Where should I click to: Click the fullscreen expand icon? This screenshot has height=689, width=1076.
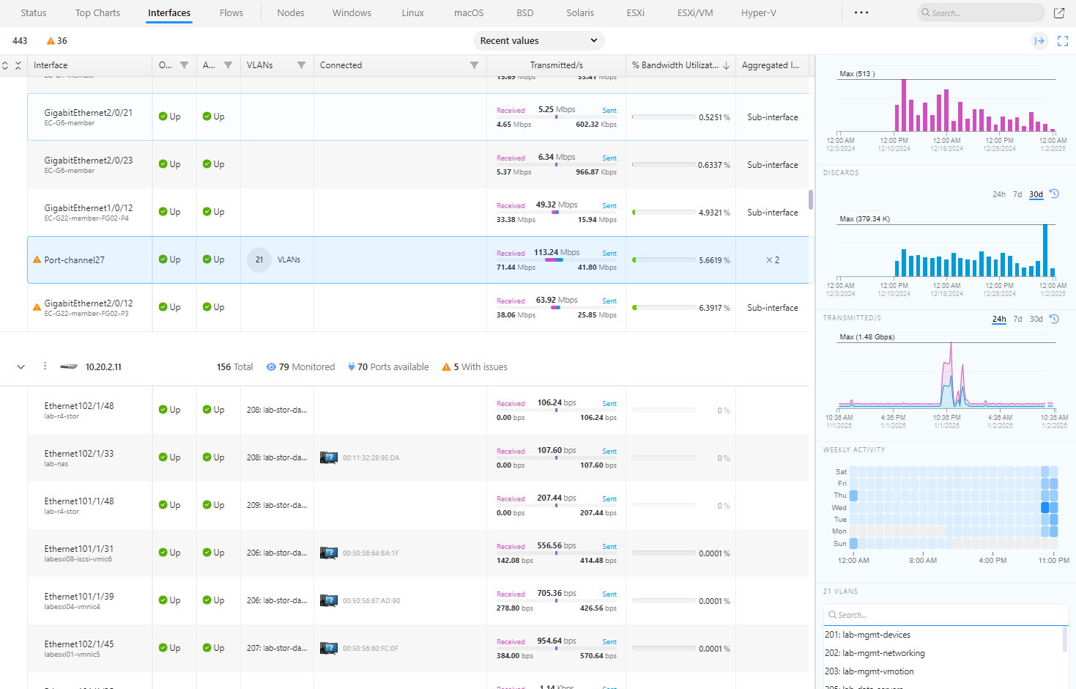[x=1063, y=41]
